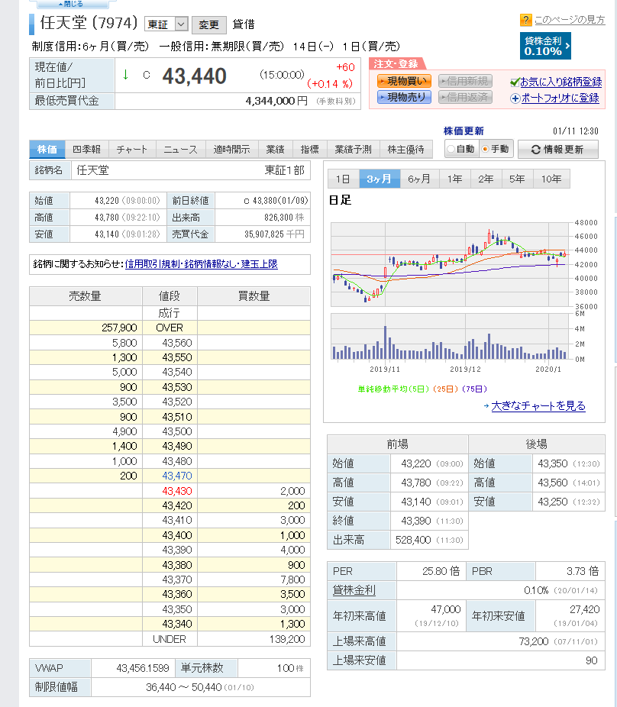Click price 43,340 in order book
This screenshot has width=617, height=707.
coord(177,624)
